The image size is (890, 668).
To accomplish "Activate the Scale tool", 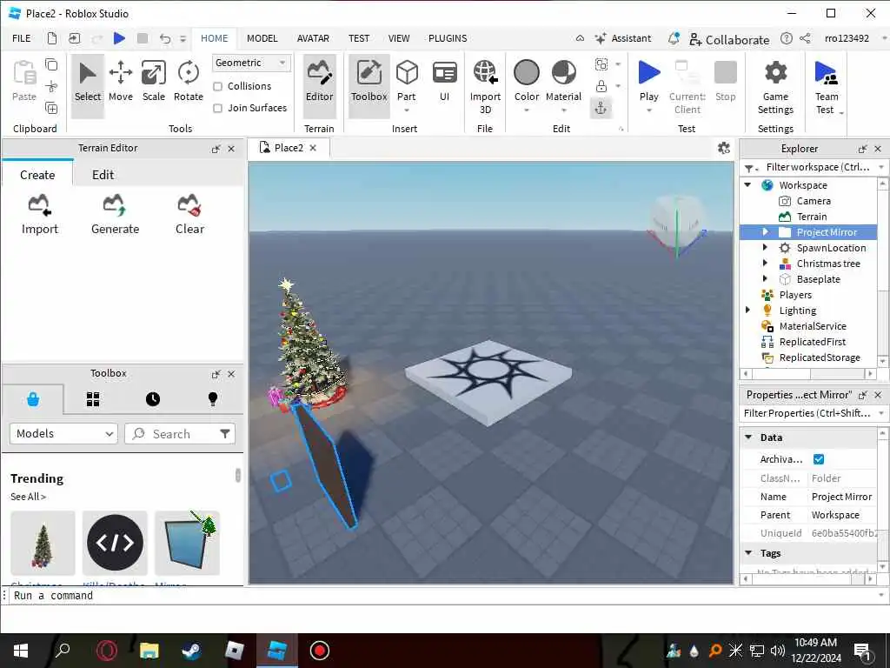I will 153,82.
